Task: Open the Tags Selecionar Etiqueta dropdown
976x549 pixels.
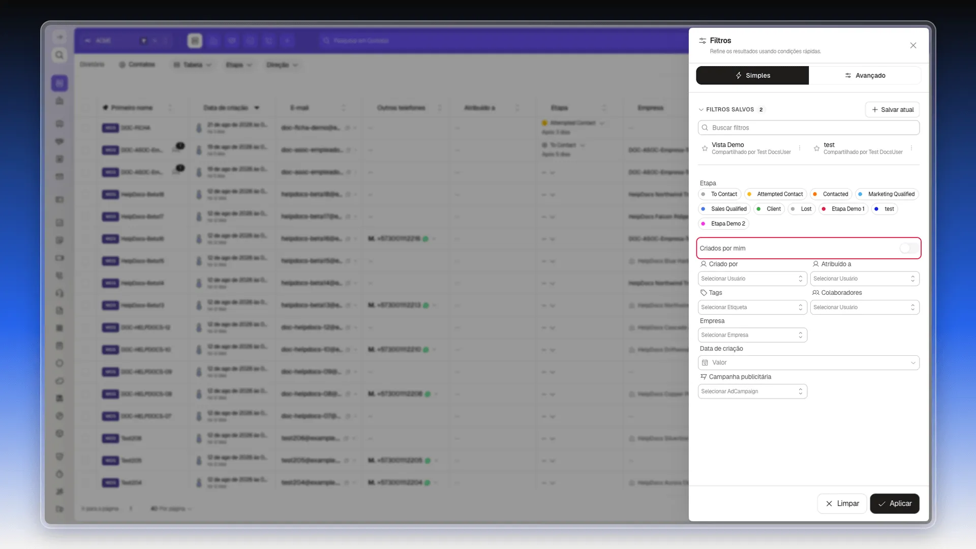Action: [752, 307]
